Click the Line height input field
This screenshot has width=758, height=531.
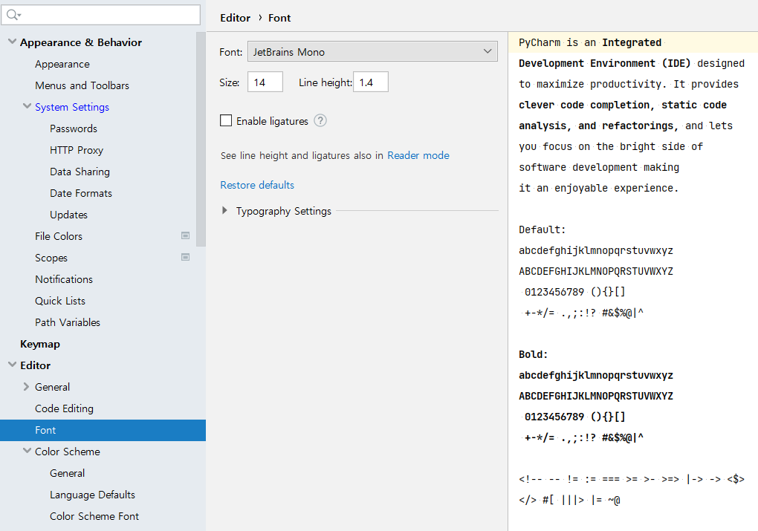371,82
